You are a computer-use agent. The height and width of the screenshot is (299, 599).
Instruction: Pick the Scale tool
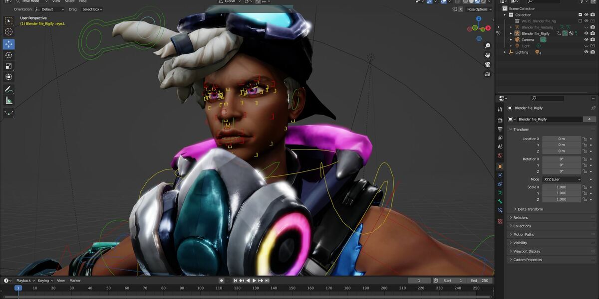point(8,66)
